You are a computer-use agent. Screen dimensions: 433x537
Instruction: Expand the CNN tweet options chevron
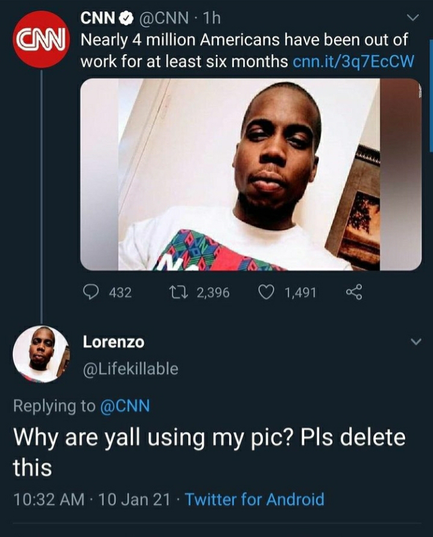[x=415, y=17]
